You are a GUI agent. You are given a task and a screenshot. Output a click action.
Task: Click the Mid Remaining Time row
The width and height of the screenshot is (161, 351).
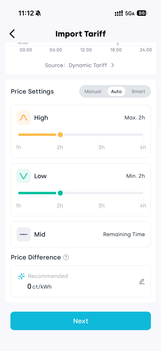80,234
